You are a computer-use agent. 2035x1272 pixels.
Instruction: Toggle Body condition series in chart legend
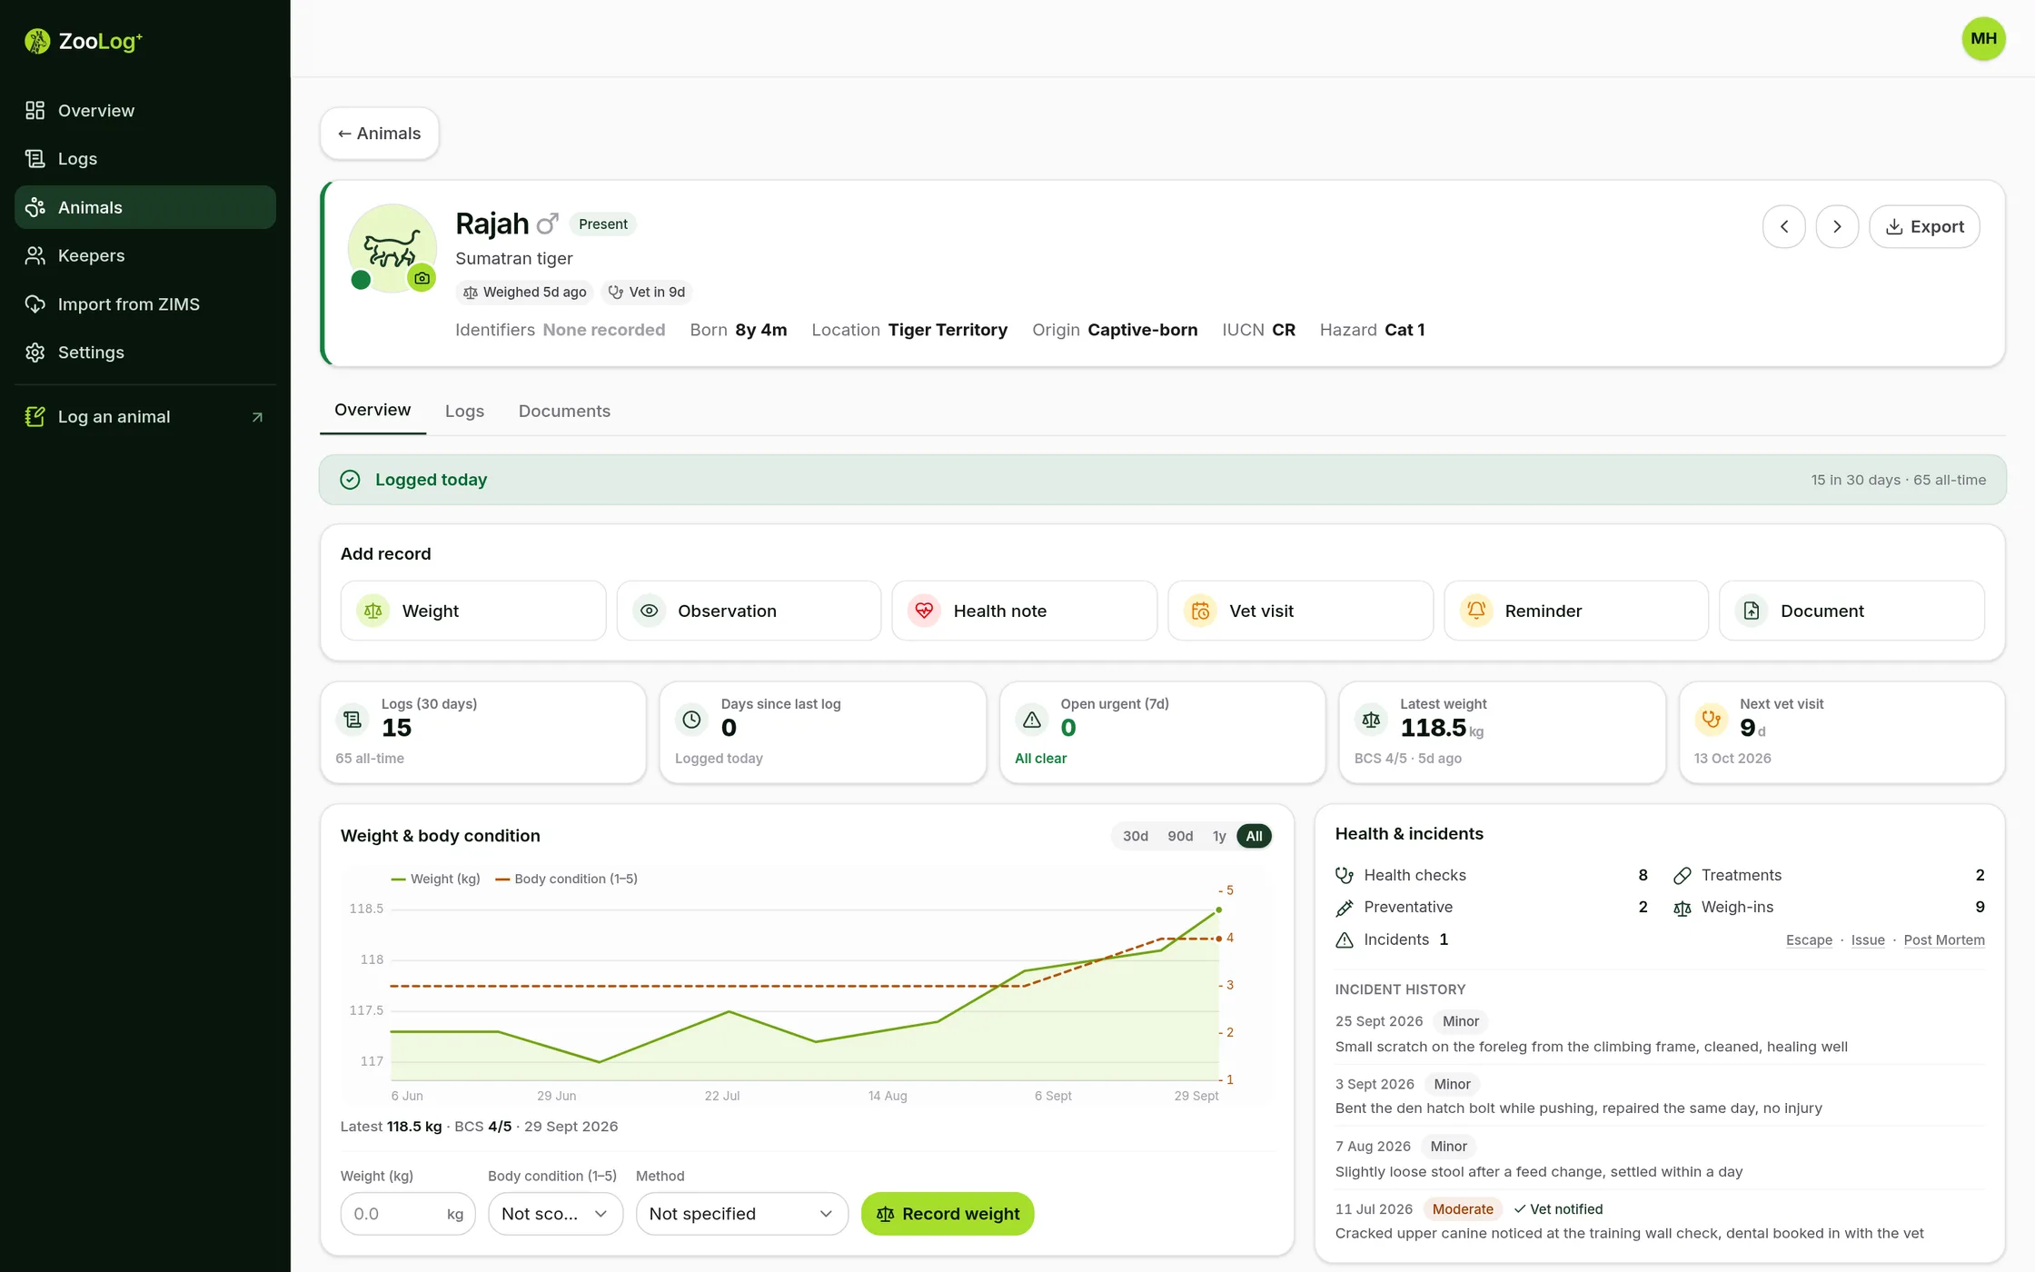[566, 879]
